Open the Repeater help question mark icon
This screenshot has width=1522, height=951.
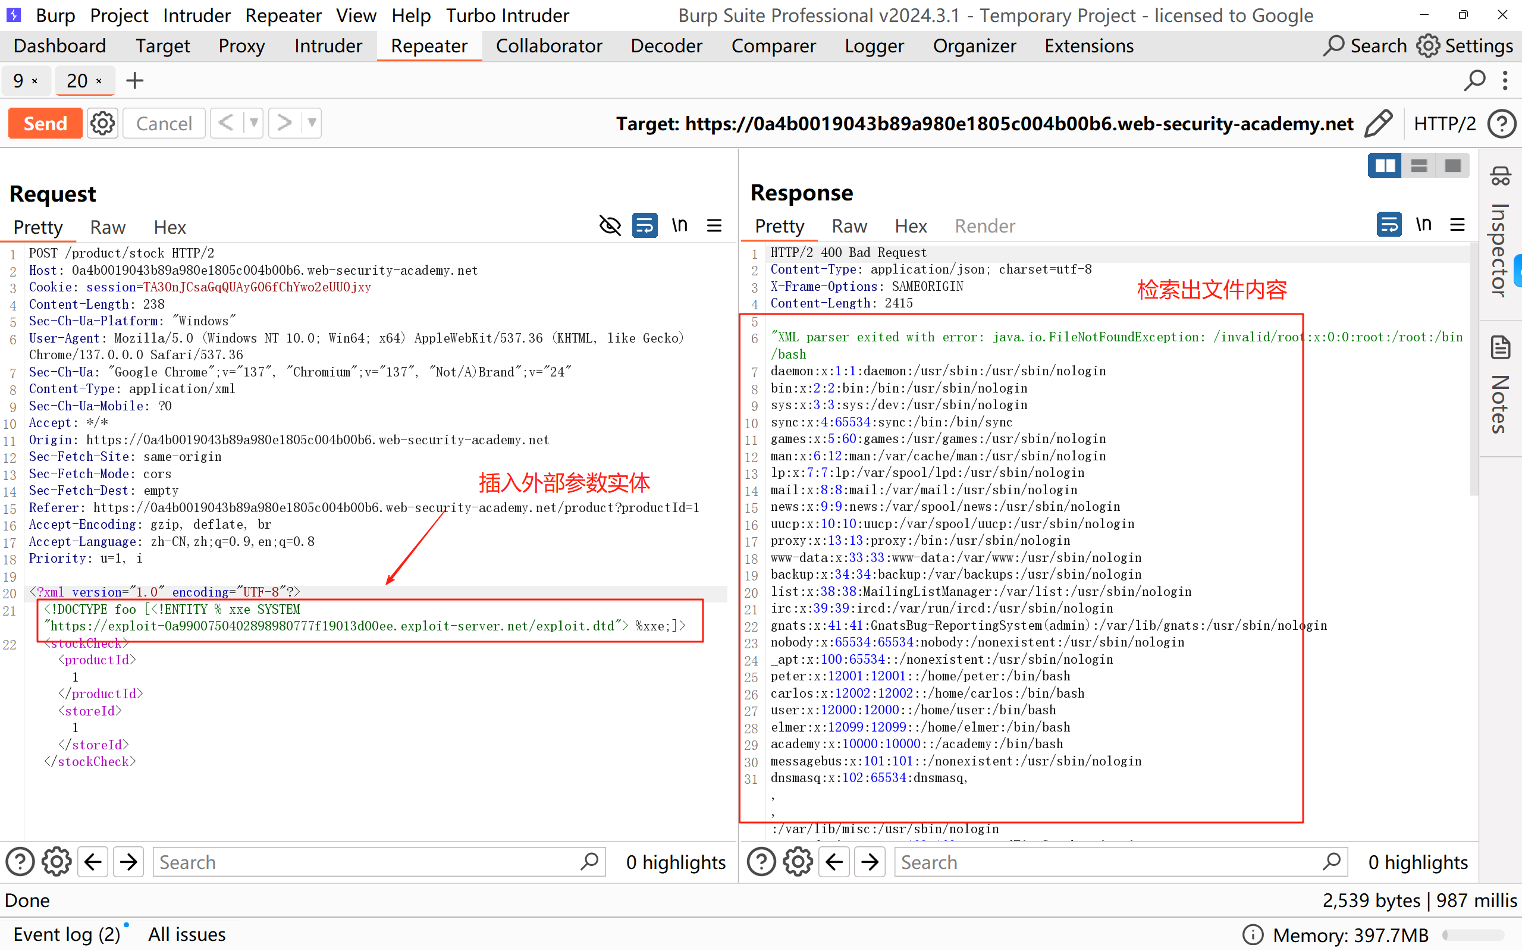(x=1502, y=123)
